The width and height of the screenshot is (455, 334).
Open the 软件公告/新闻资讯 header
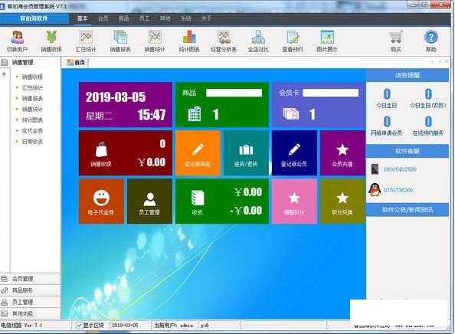(408, 209)
